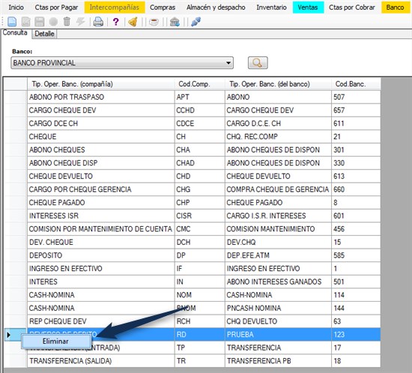
Task: Open the Intercompañías menu
Action: 115,7
